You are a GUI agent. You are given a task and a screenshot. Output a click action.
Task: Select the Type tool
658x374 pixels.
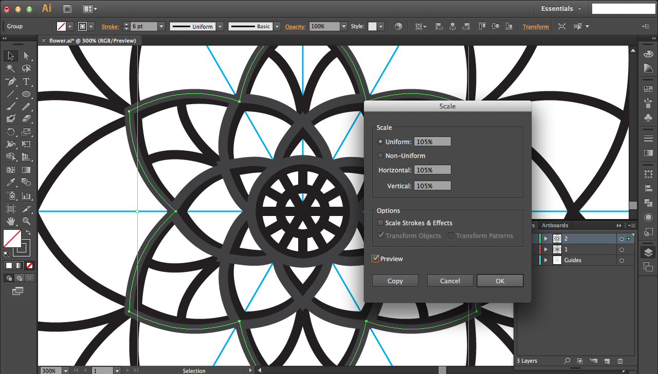click(26, 82)
